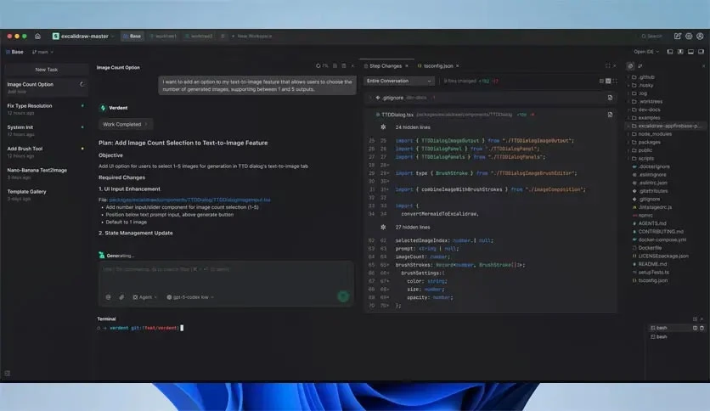Click the file explorer icon in right panel
710x411 pixels.
[x=630, y=66]
